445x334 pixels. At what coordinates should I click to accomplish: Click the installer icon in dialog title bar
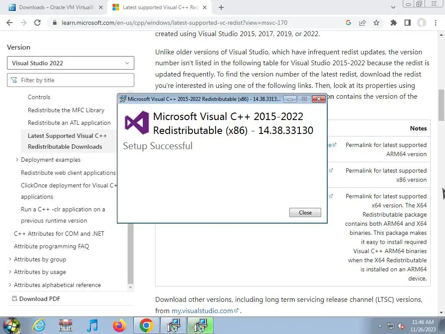pyautogui.click(x=123, y=99)
